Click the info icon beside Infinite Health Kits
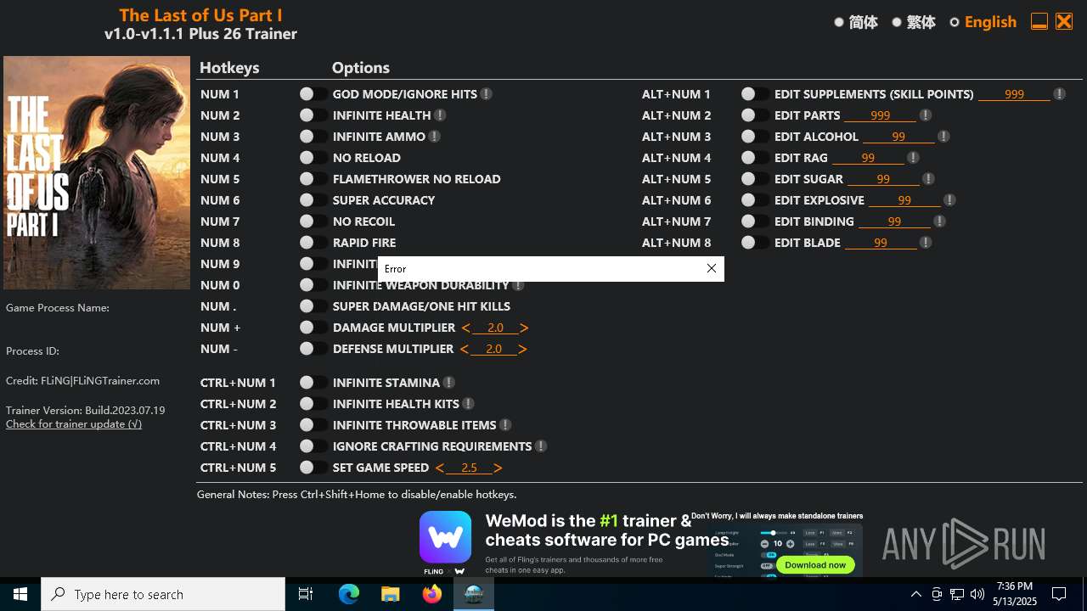The height and width of the screenshot is (611, 1087). tap(468, 404)
